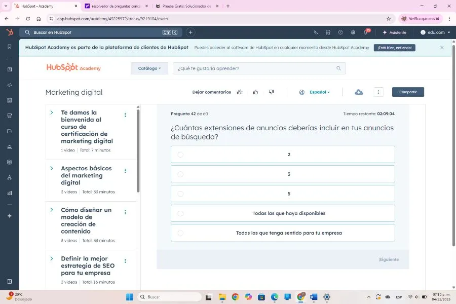Open browser tab list dropdown arrow
Image resolution: width=456 pixels, height=304 pixels.
click(x=6, y=6)
